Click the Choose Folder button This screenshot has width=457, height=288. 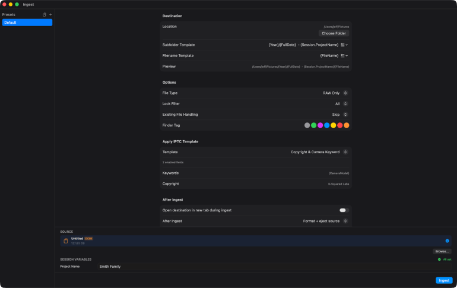(334, 33)
